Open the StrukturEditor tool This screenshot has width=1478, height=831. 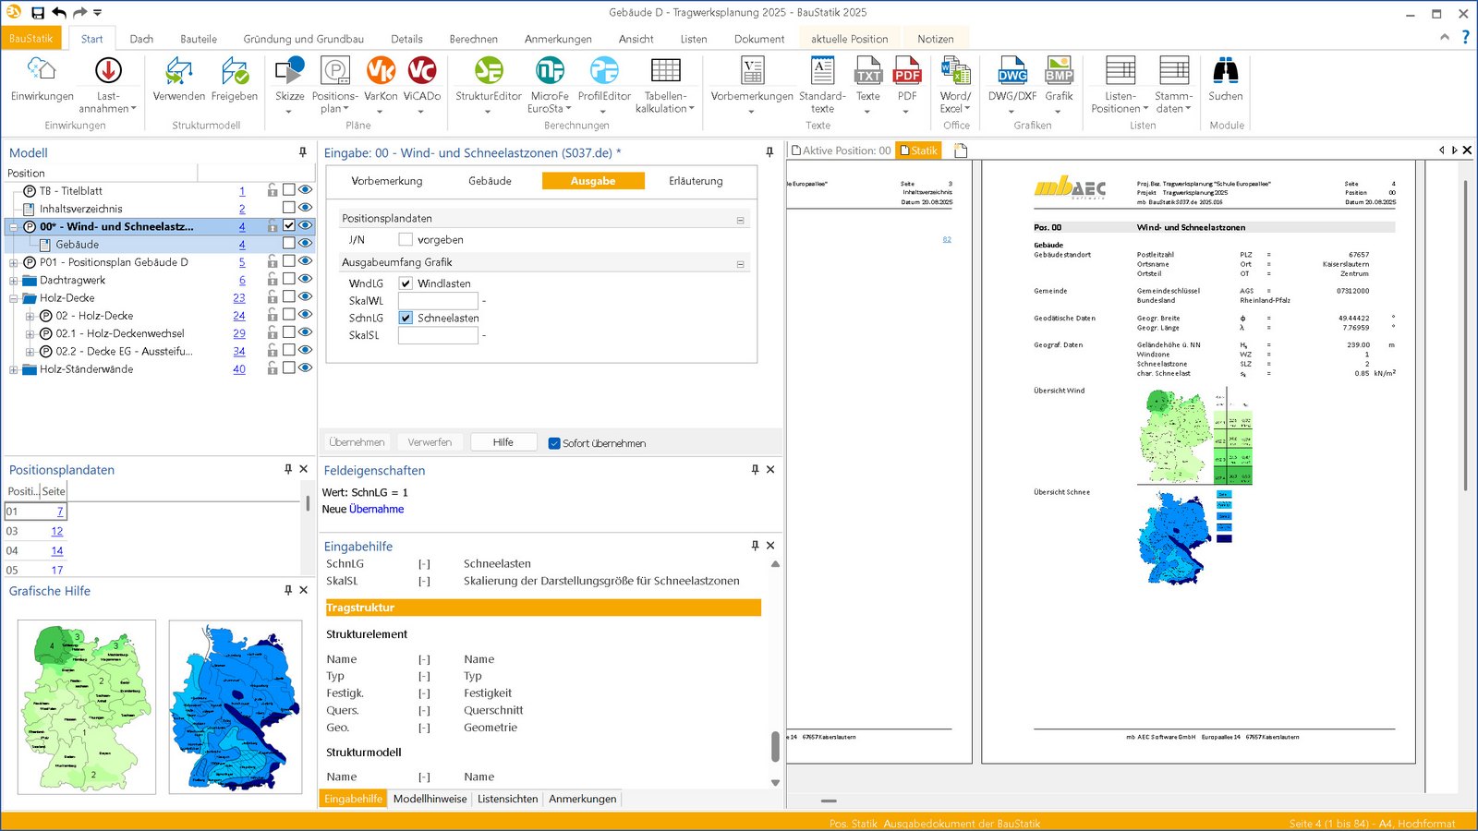[x=488, y=72]
